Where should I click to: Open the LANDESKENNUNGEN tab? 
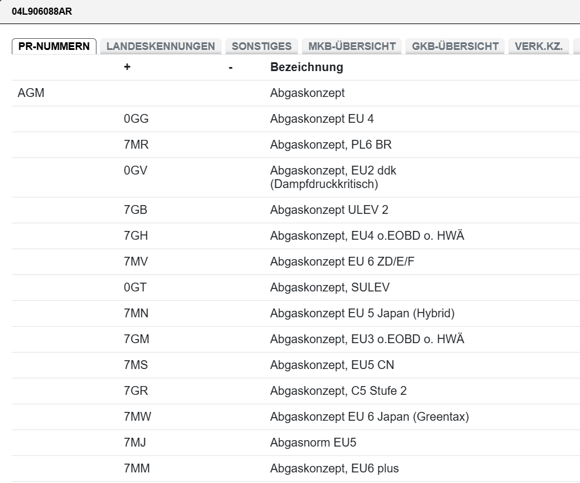[161, 46]
